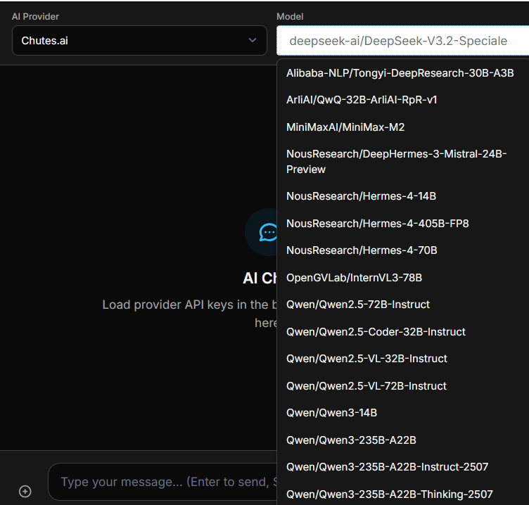The height and width of the screenshot is (505, 529).
Task: Select NousResearch/Hermes-4-70B from dropdown
Action: 362,250
